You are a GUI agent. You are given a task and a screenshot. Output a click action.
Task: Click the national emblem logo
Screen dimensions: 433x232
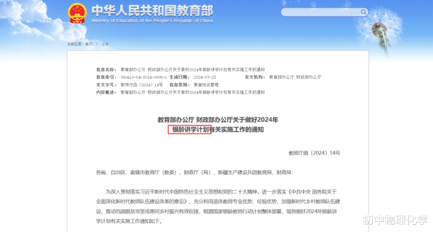click(77, 13)
